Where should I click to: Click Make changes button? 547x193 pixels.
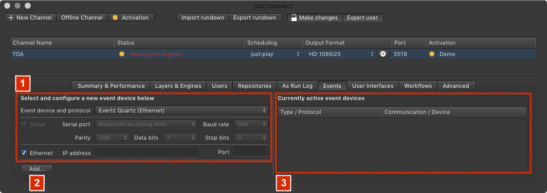click(315, 17)
